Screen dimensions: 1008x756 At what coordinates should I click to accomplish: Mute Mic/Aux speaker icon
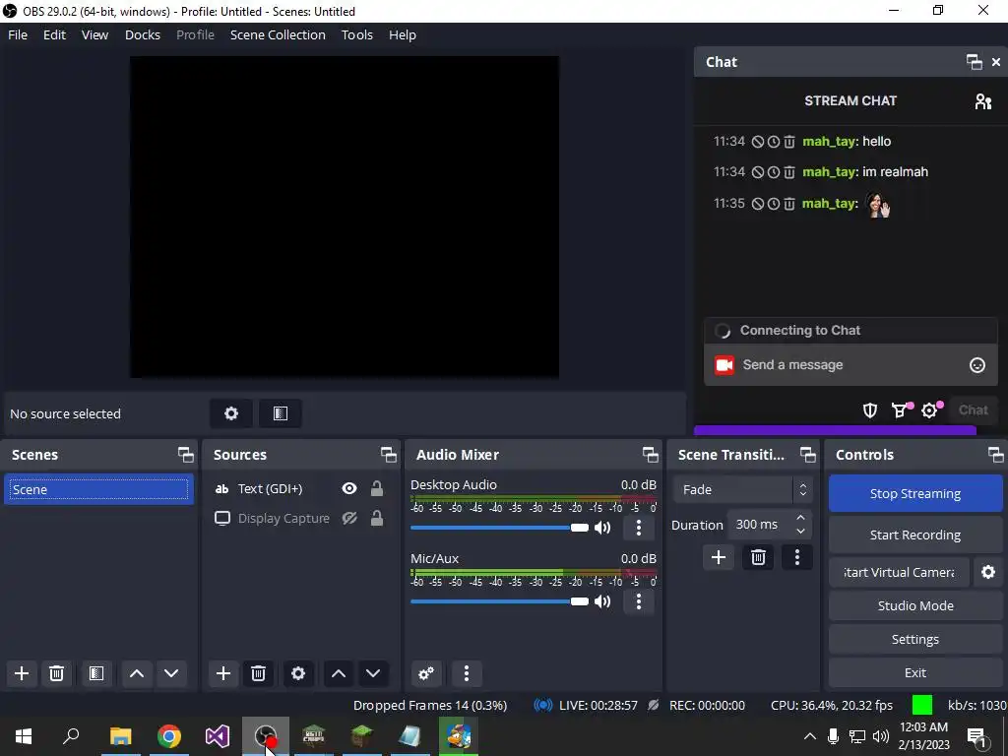602,601
